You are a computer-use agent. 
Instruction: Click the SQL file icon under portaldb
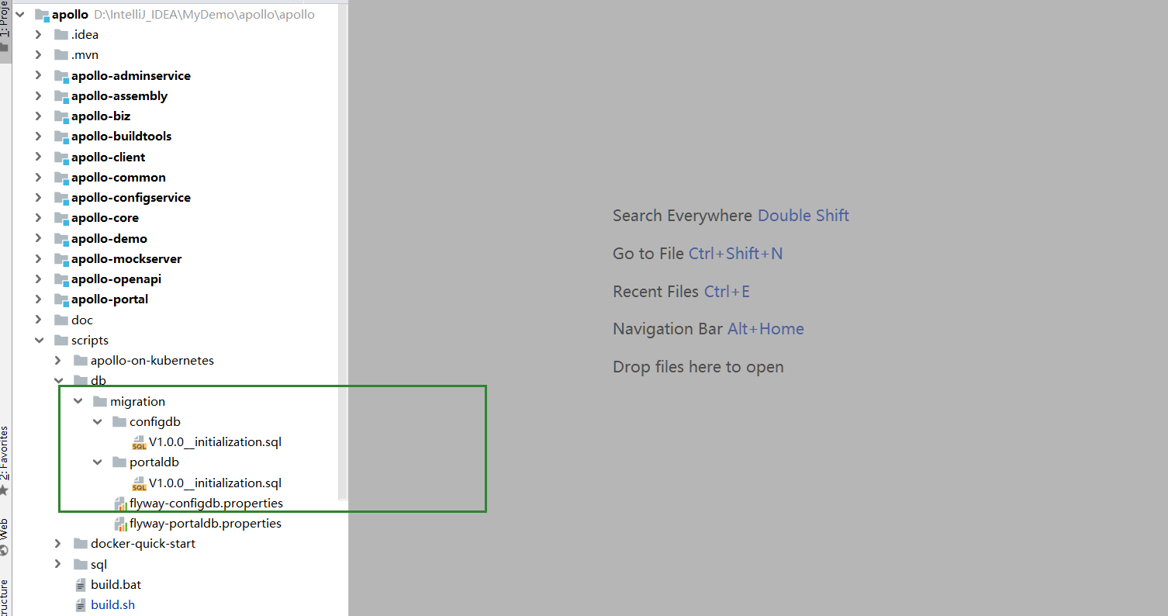point(139,483)
